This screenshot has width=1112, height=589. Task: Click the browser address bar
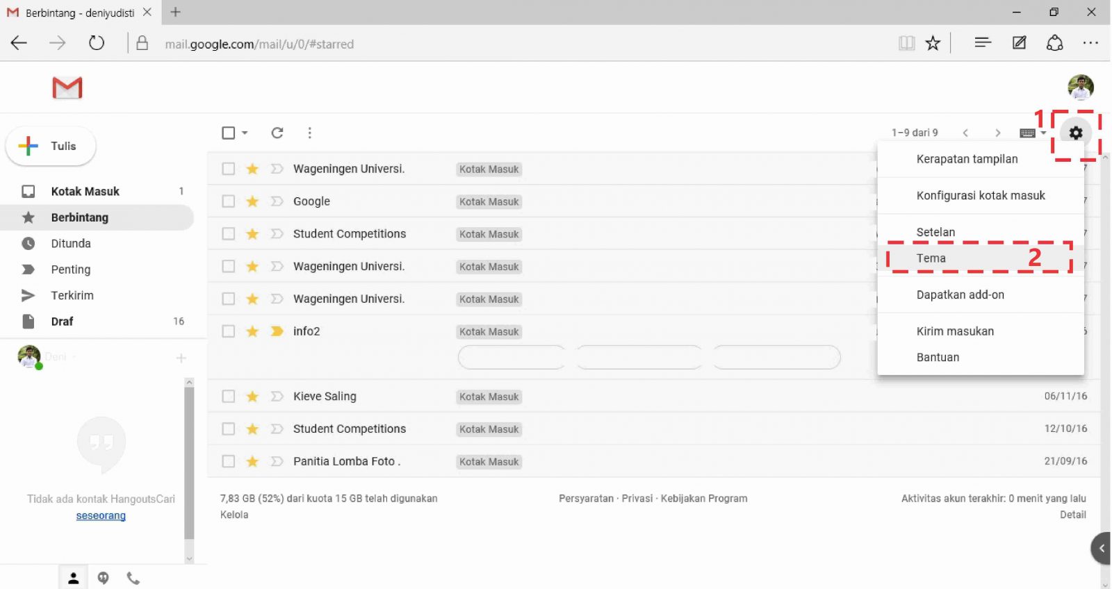pyautogui.click(x=514, y=44)
